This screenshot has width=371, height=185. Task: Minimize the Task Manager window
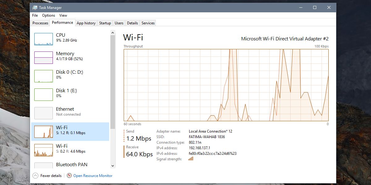pos(301,7)
